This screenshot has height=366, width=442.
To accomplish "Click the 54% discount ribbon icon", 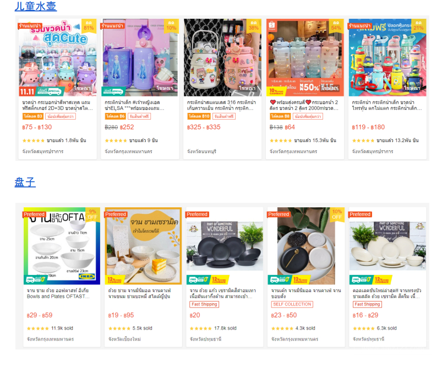I will [x=336, y=26].
